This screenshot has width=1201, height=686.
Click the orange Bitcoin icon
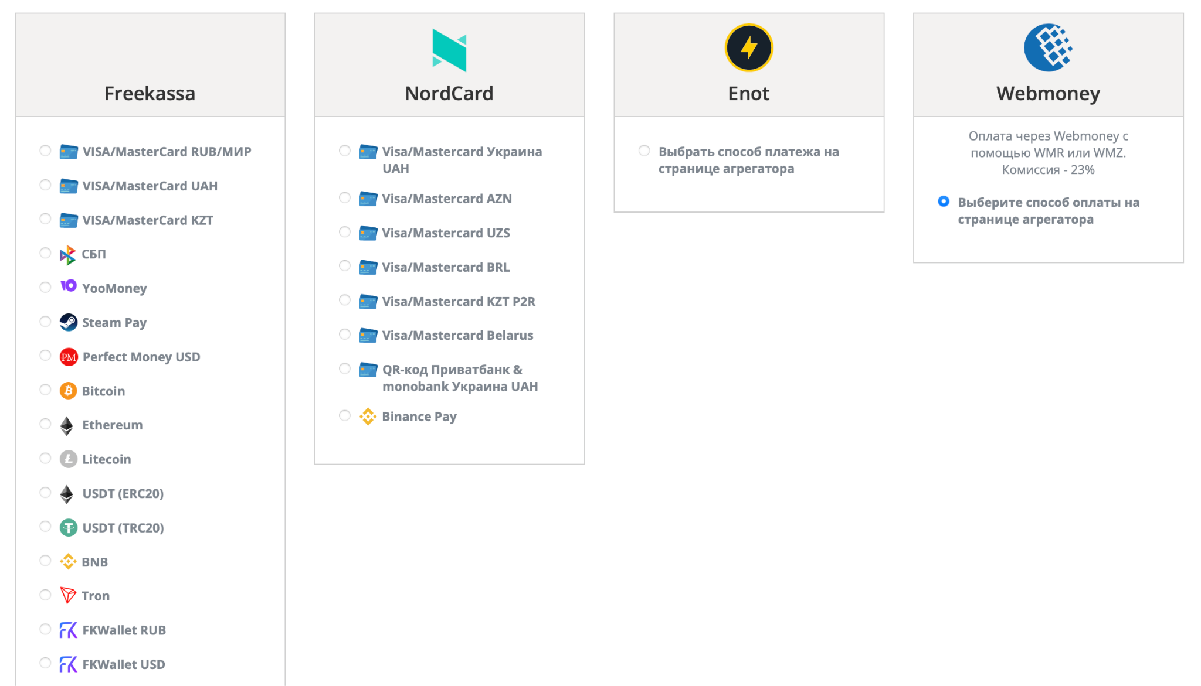coord(69,391)
